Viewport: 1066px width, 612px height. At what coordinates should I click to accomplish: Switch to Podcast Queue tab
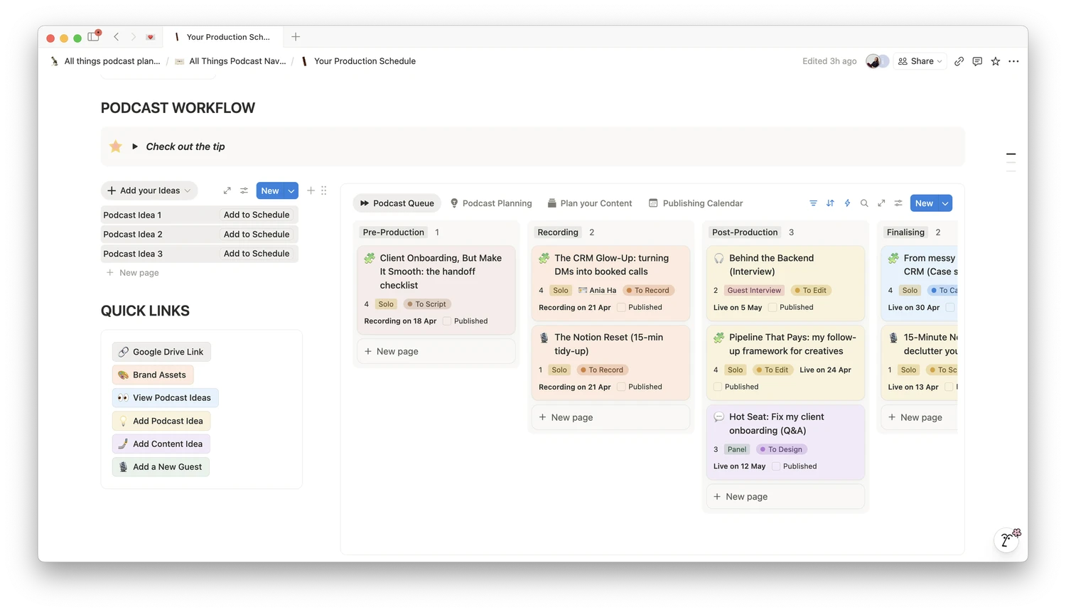click(x=397, y=203)
